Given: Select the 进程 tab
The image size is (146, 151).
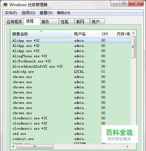Looking at the screenshot, I should [x=32, y=21].
